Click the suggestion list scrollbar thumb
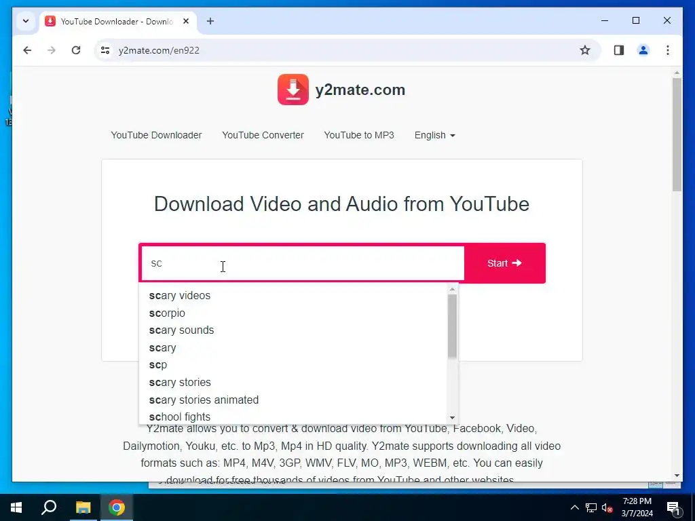 tap(452, 326)
